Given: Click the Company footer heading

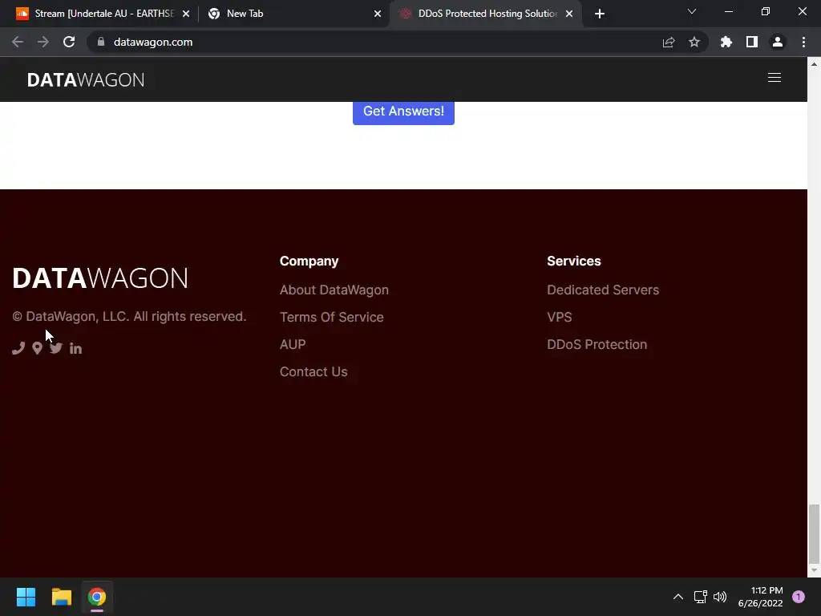Looking at the screenshot, I should [x=309, y=261].
